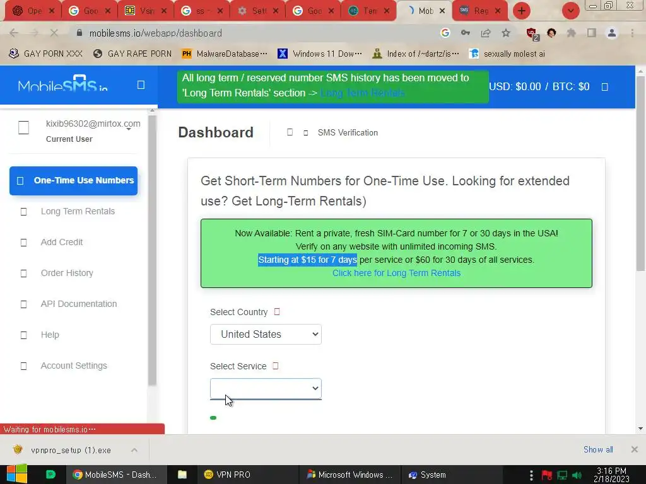The width and height of the screenshot is (646, 484).
Task: Open Windows 11 Dow bookmark
Action: (320, 54)
